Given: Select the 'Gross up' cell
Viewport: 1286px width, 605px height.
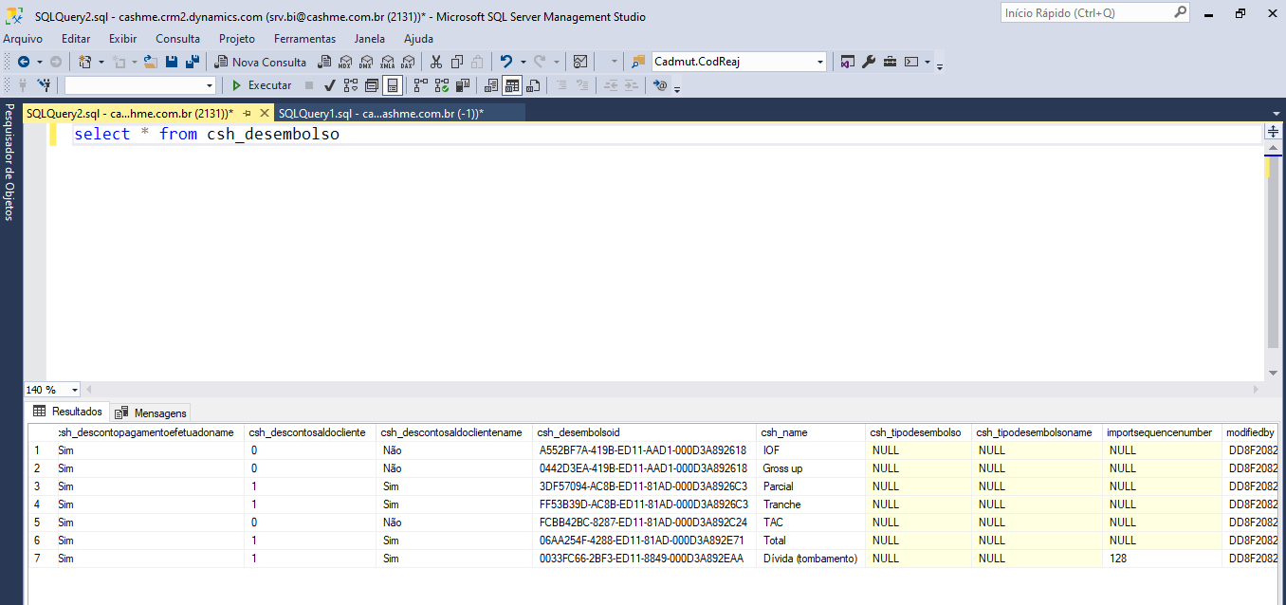Looking at the screenshot, I should 812,468.
